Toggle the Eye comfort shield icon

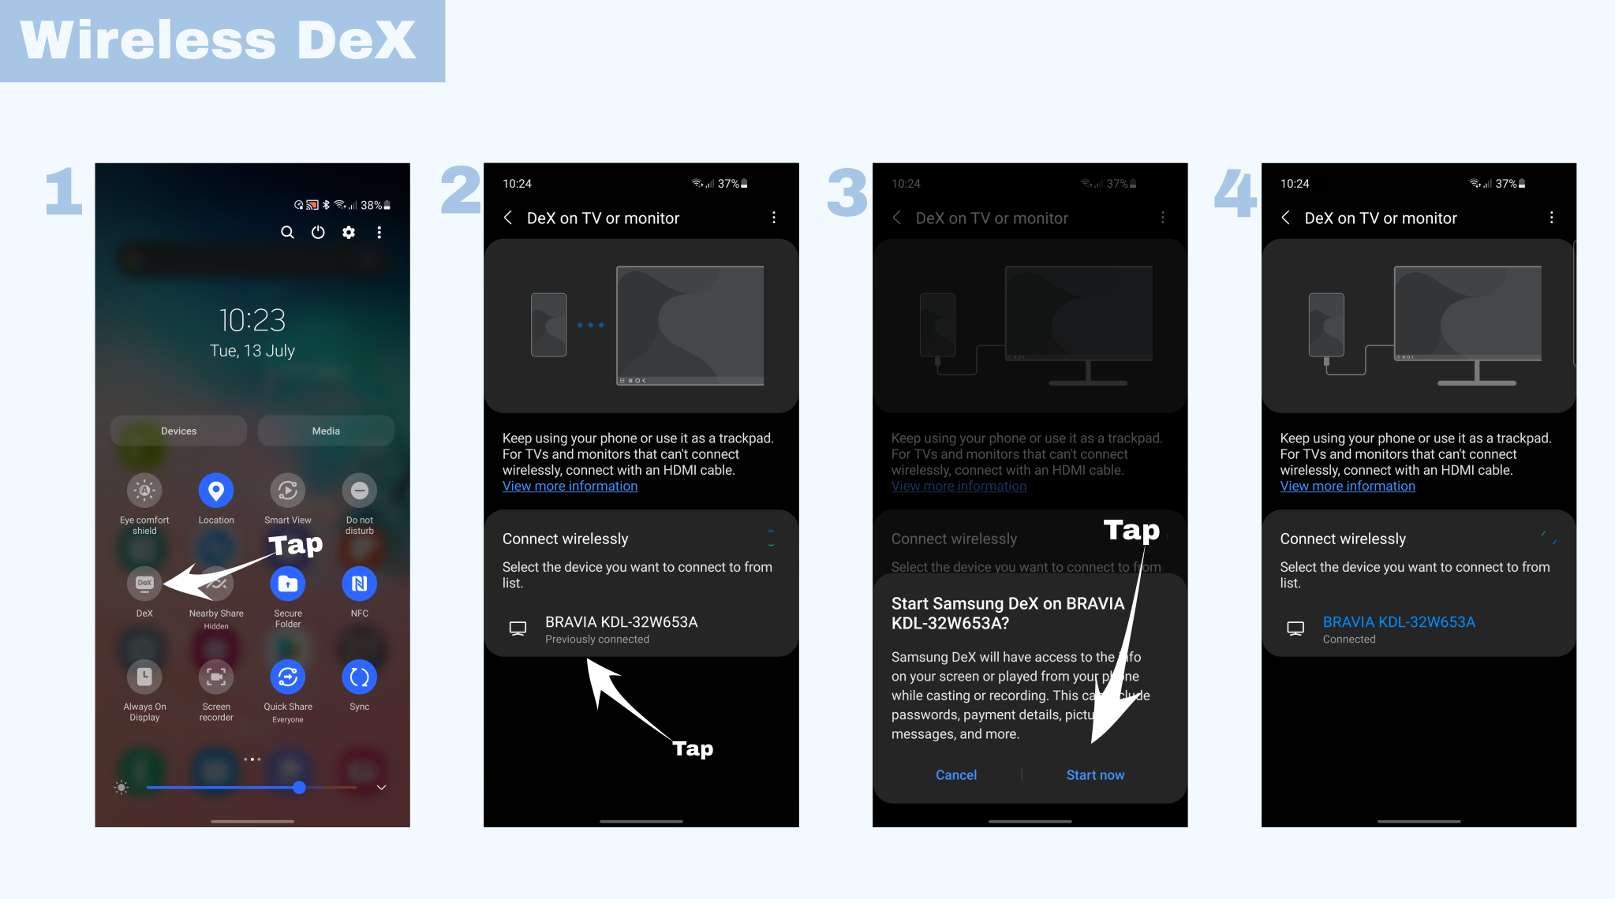pos(144,491)
